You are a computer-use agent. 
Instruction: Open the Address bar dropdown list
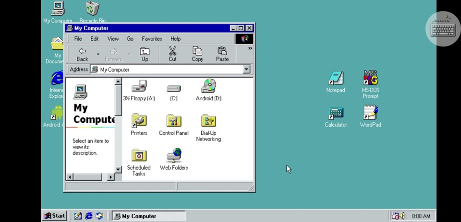click(x=246, y=70)
